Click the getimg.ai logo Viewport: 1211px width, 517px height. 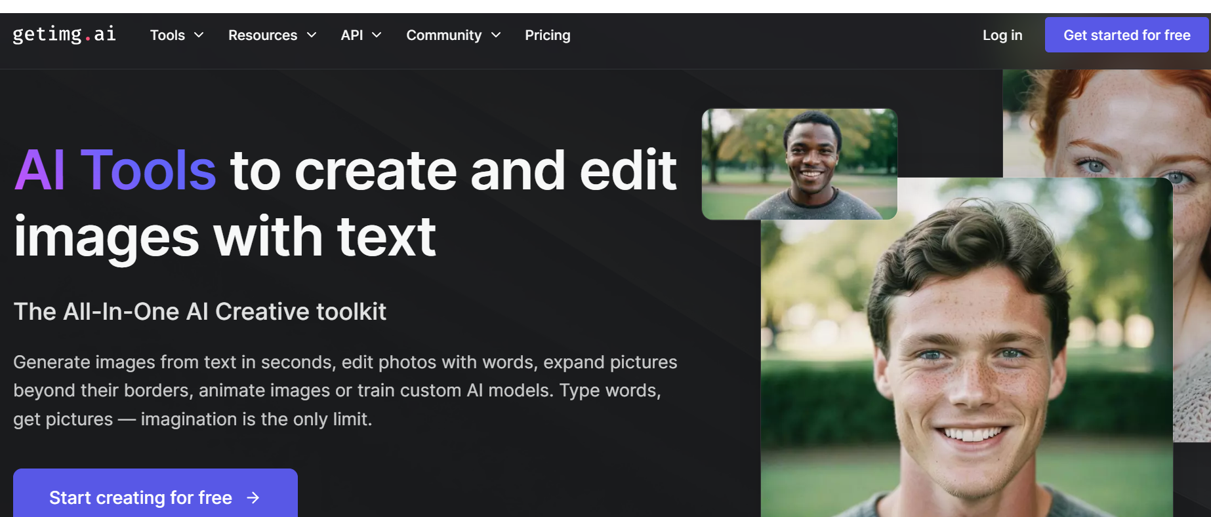(64, 34)
